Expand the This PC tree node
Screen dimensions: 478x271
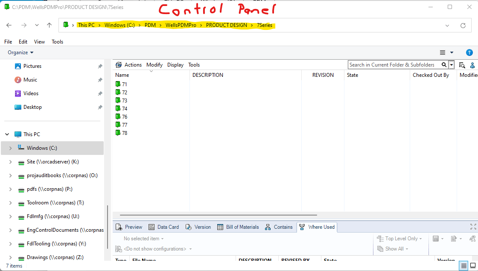pos(7,134)
